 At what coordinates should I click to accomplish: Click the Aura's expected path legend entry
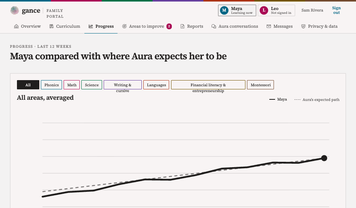coord(317,99)
